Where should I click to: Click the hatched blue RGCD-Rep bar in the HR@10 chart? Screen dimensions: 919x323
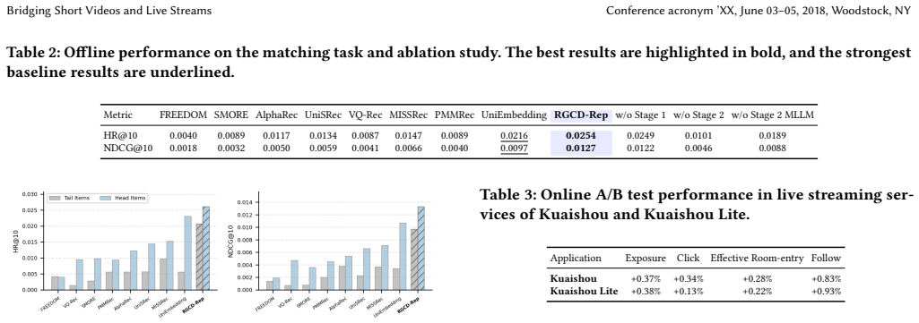coord(205,248)
